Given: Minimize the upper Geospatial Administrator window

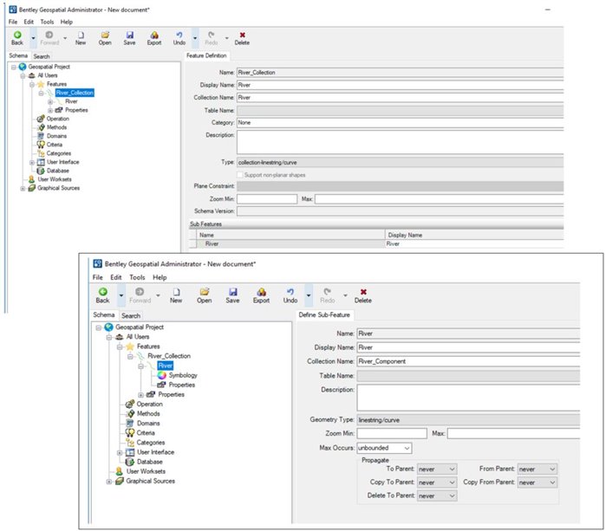Looking at the screenshot, I should 548,10.
